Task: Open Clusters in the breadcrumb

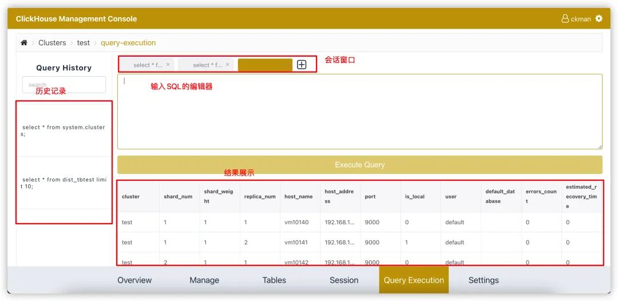Action: click(x=52, y=43)
